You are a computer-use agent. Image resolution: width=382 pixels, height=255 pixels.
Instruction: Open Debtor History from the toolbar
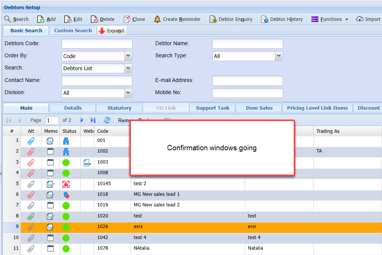pyautogui.click(x=282, y=19)
